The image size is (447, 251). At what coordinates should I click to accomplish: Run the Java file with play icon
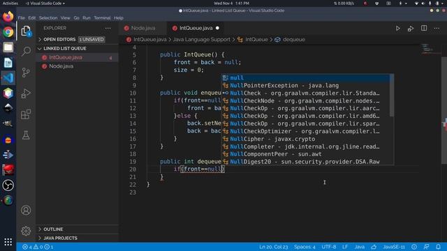tap(398, 29)
